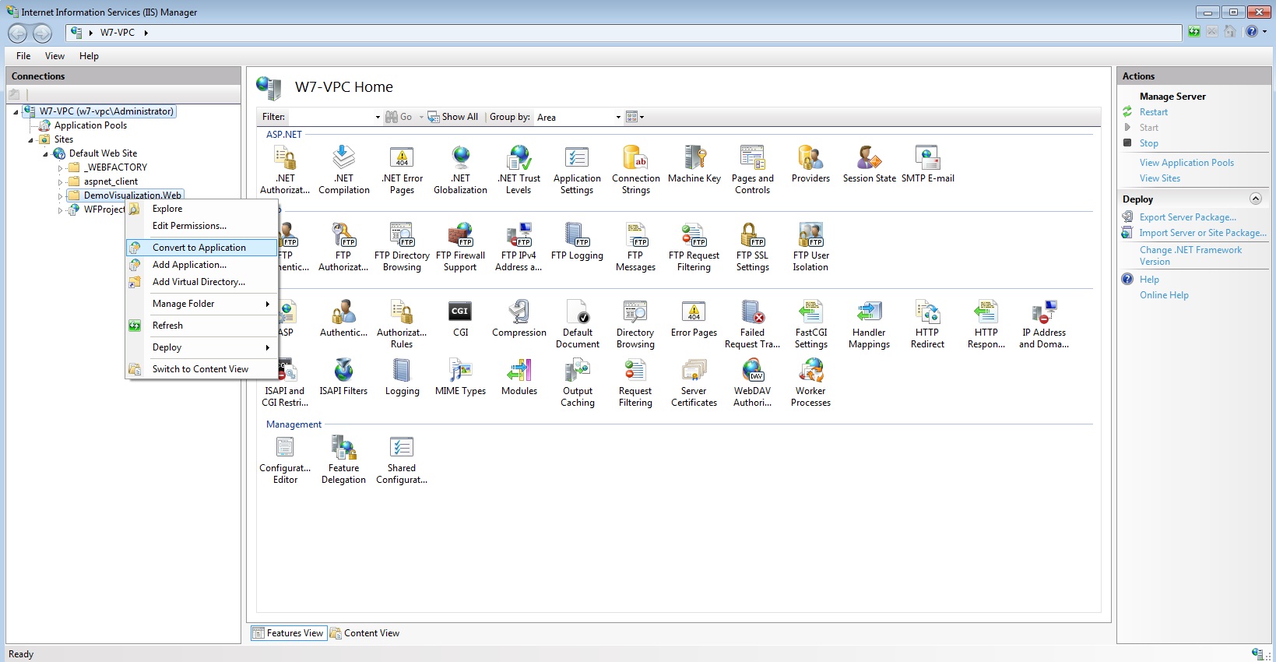
Task: Click the Online Help link
Action: point(1164,295)
